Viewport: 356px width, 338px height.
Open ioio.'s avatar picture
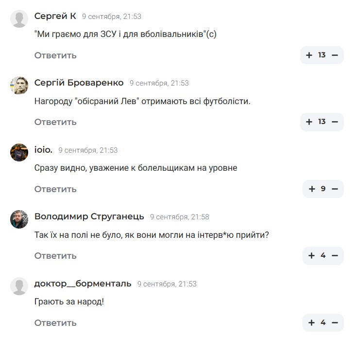(x=19, y=152)
